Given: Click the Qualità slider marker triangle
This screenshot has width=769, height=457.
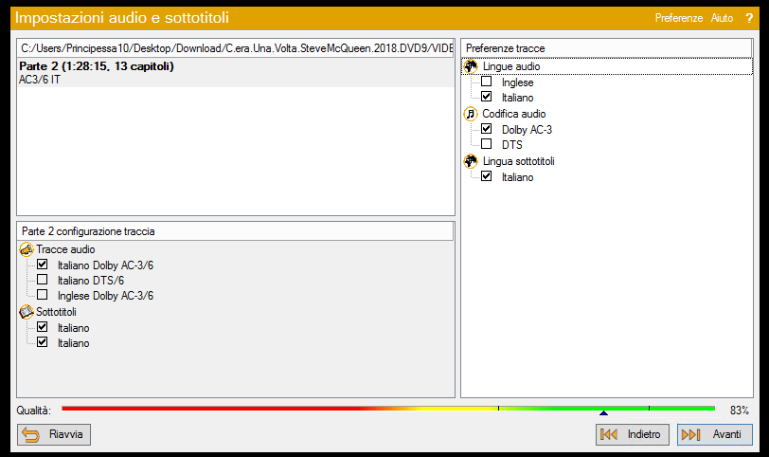Looking at the screenshot, I should pyautogui.click(x=603, y=412).
